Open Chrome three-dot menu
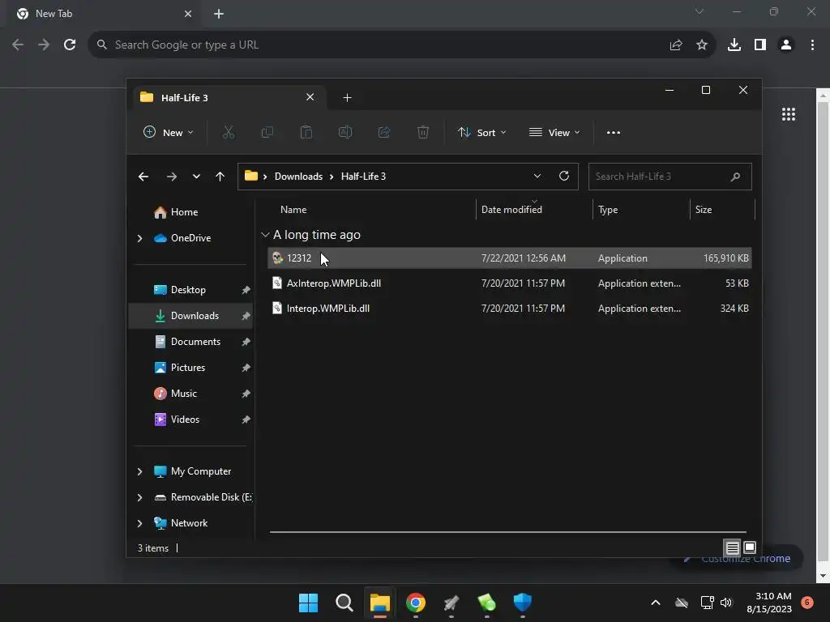Viewport: 830px width, 622px height. 812,45
